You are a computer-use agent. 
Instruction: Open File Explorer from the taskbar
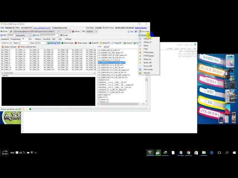coord(204,153)
